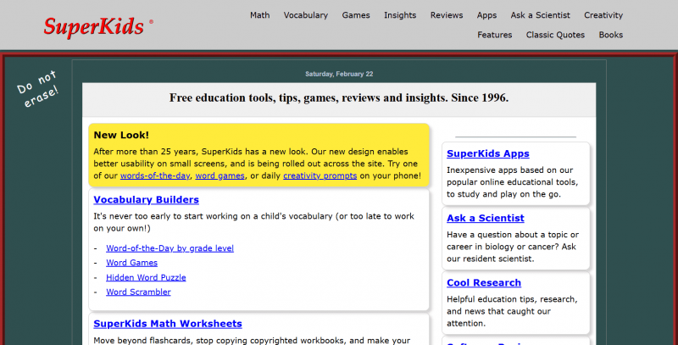The width and height of the screenshot is (678, 345).
Task: Click the SuperKids logo
Action: tap(94, 26)
